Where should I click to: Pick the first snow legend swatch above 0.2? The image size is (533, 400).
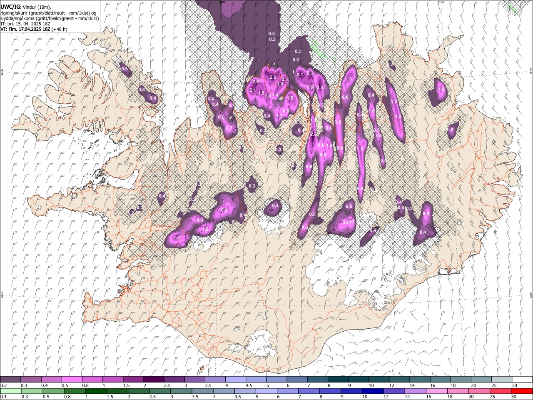(x=11, y=380)
